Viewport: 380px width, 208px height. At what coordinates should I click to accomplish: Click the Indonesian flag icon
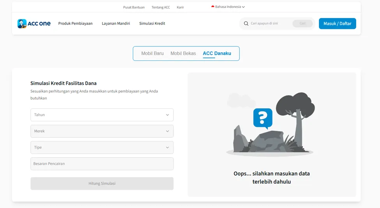(213, 7)
